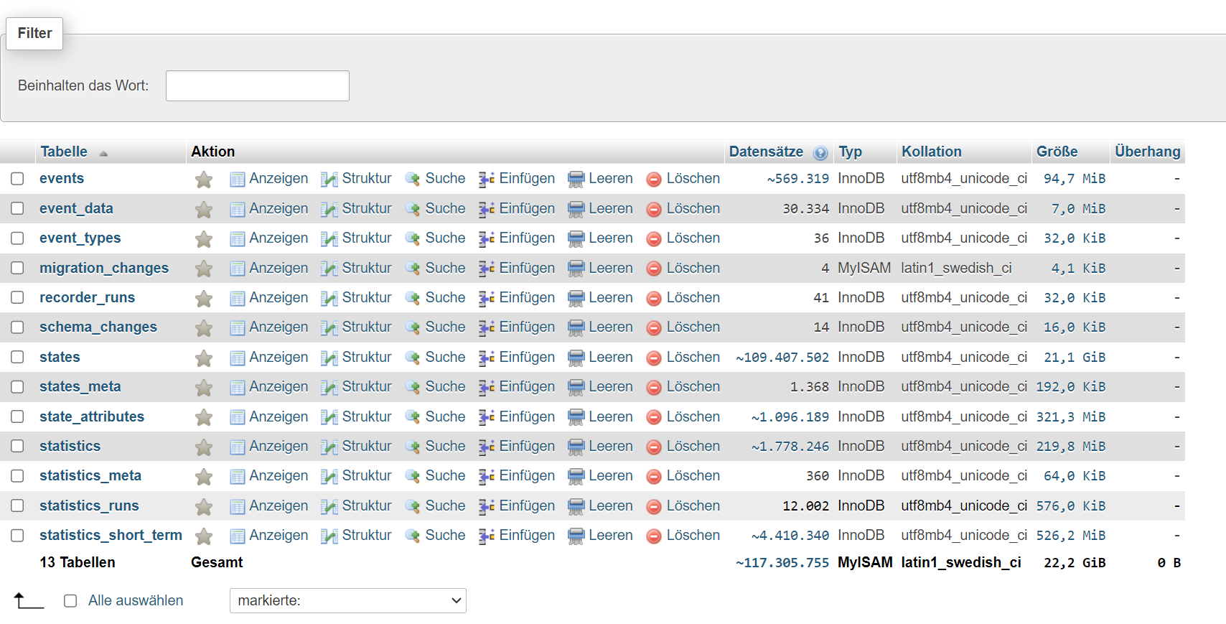The height and width of the screenshot is (624, 1226).
Task: Open the markierte actions dropdown
Action: point(347,601)
